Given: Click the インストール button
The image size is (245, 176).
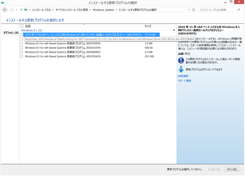Looking at the screenshot, I should point(214,169).
